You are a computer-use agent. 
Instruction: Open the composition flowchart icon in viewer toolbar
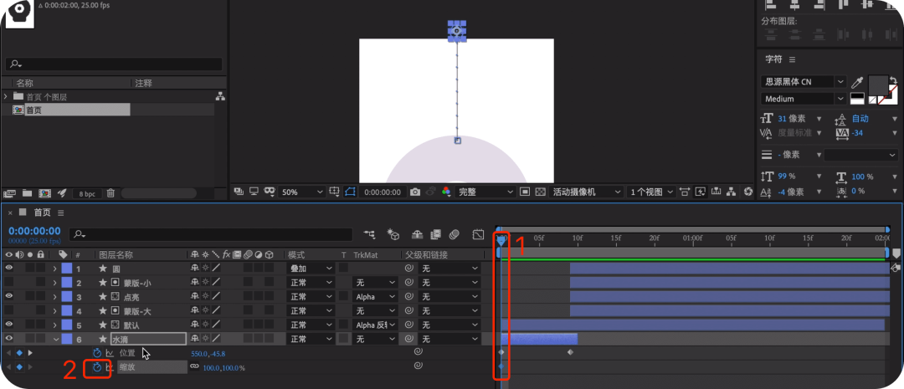pos(731,192)
